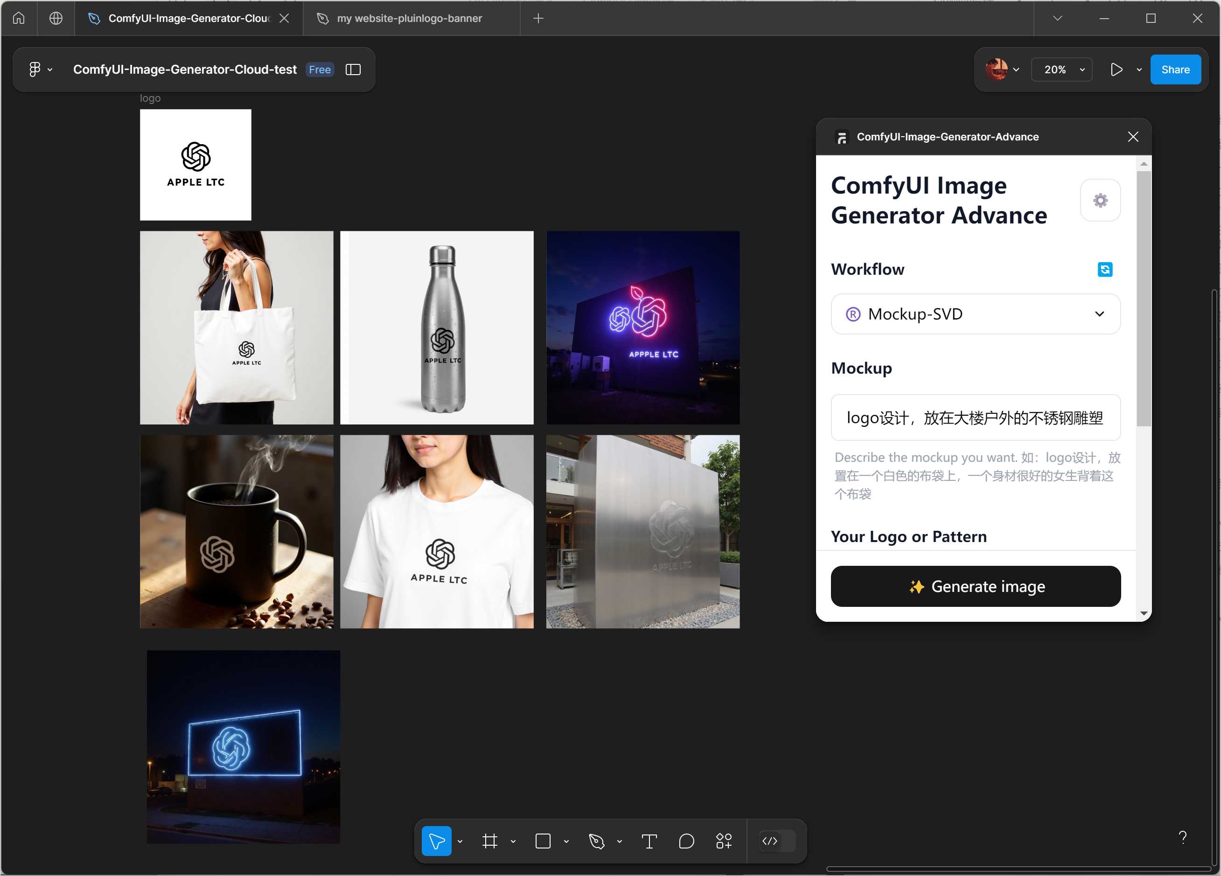Viewport: 1221px width, 876px height.
Task: Open a new tab with plus
Action: pyautogui.click(x=538, y=18)
